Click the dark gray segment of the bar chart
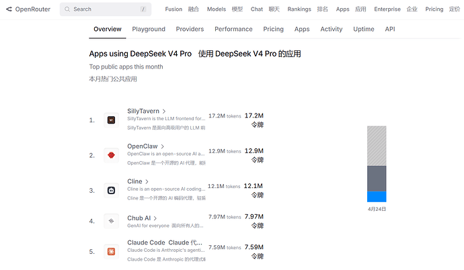The width and height of the screenshot is (464, 270). (377, 179)
